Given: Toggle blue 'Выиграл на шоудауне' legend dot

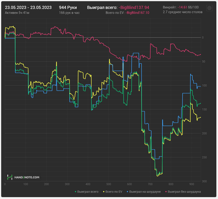Looking at the screenshot, I should click(127, 192).
